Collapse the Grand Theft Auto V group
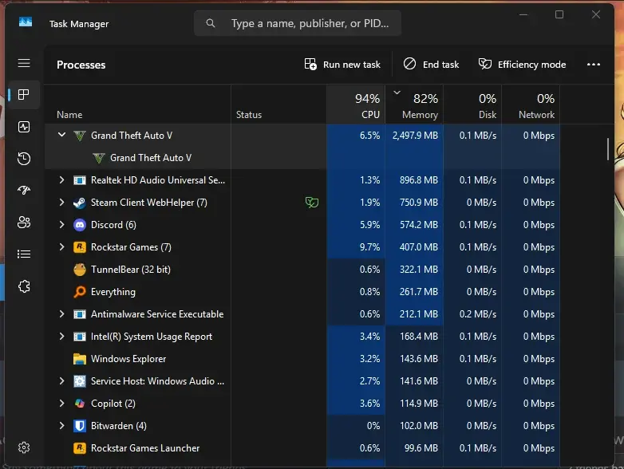This screenshot has width=624, height=469. (61, 135)
